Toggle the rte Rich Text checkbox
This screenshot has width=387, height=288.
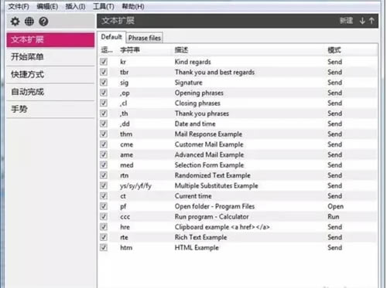click(104, 237)
